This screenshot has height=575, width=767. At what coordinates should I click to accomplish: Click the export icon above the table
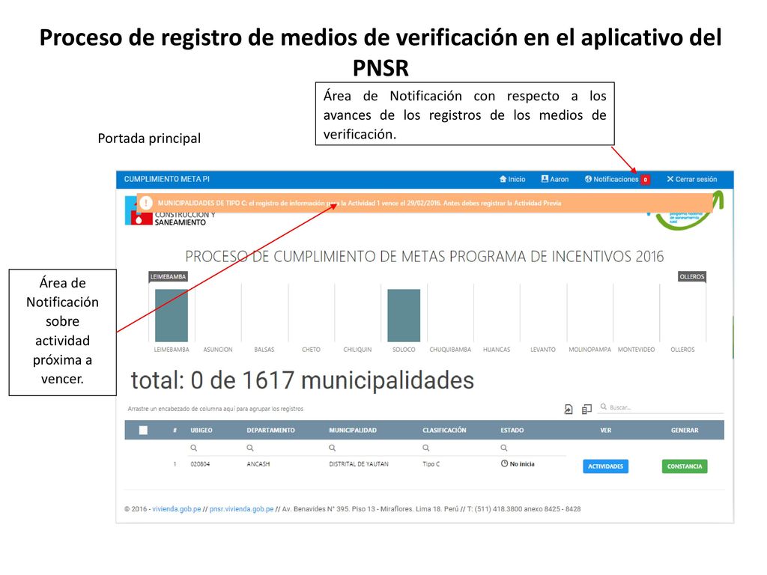click(569, 409)
